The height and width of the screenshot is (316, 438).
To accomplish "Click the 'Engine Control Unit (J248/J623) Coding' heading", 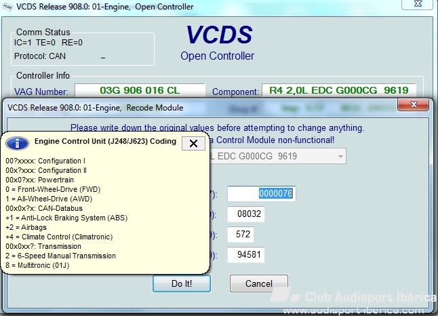I will (105, 141).
